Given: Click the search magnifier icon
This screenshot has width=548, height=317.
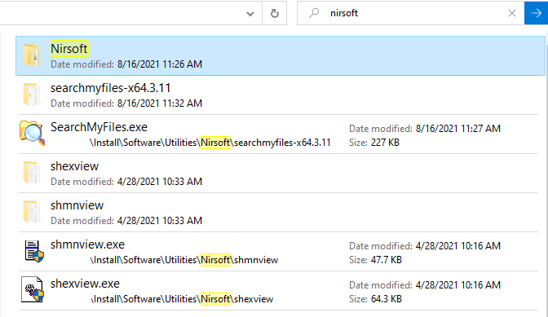Looking at the screenshot, I should click(314, 13).
